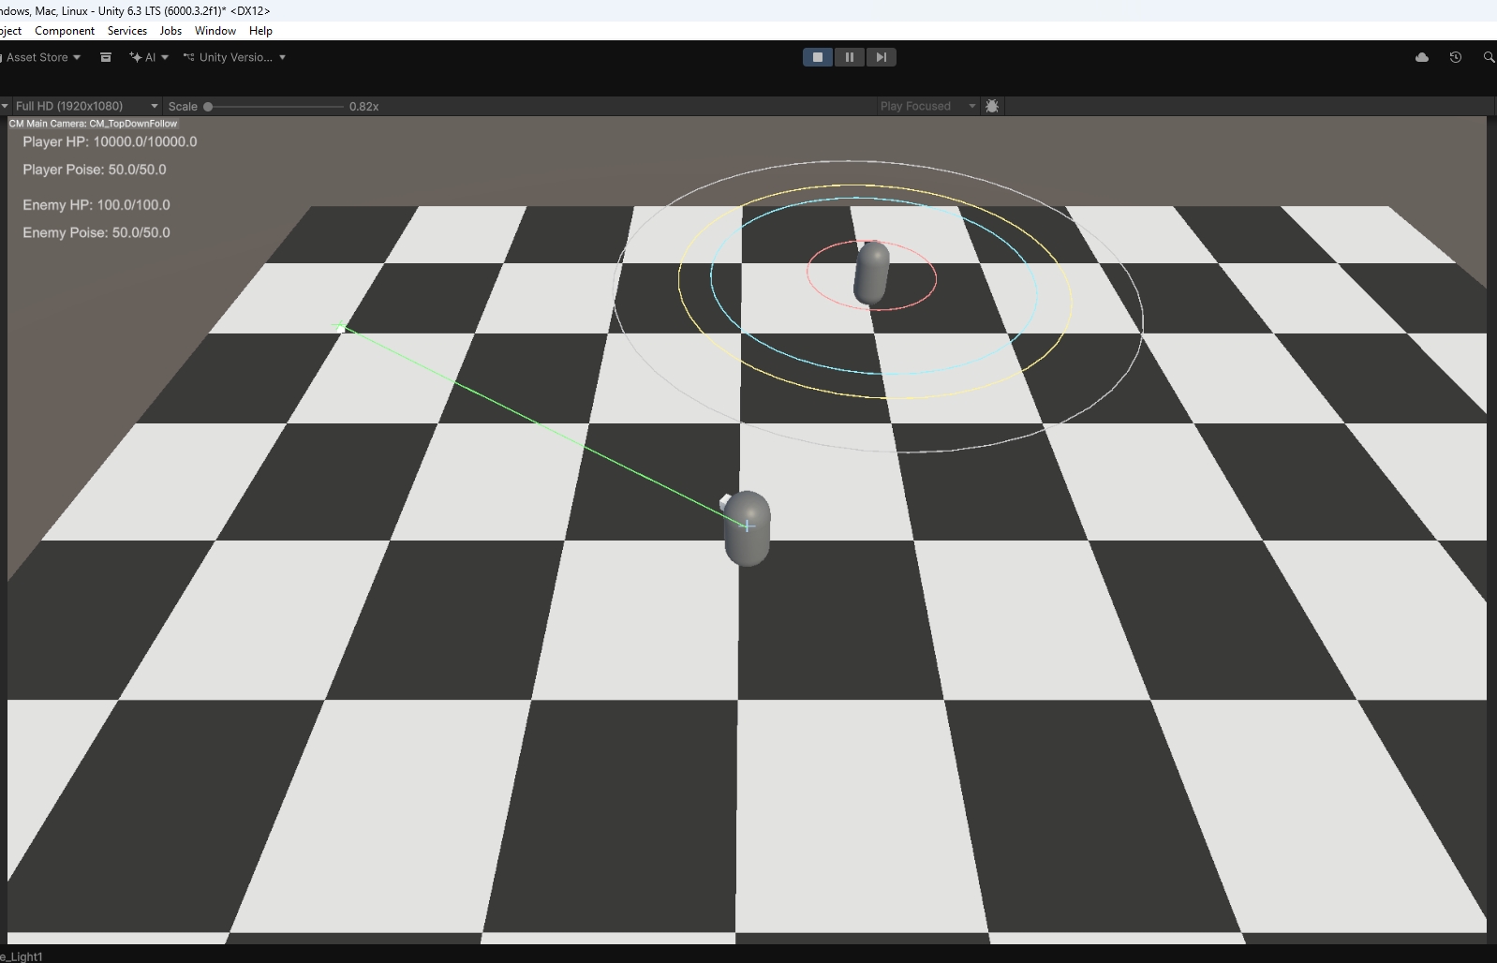Expand the Unity Version Control dropdown
Screen dimensions: 1497x963
[x=234, y=57]
